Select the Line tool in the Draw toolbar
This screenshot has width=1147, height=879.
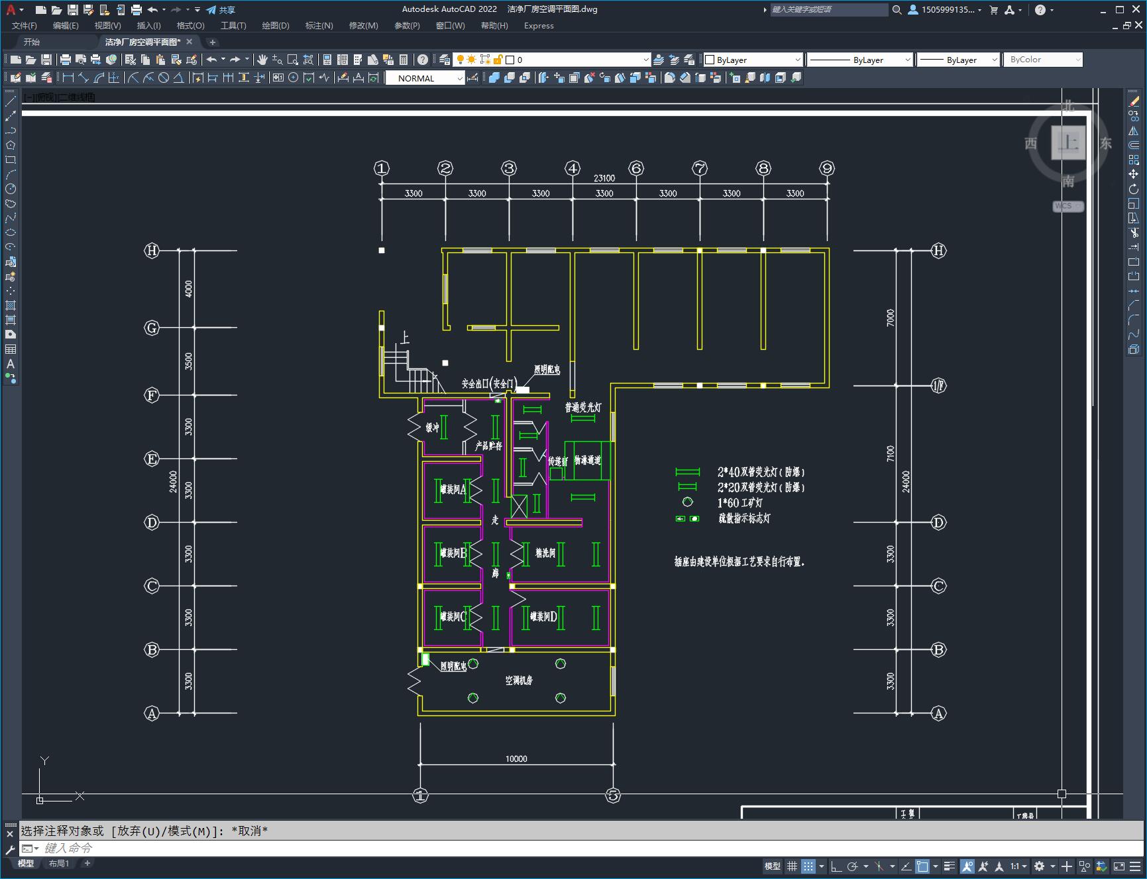(11, 101)
